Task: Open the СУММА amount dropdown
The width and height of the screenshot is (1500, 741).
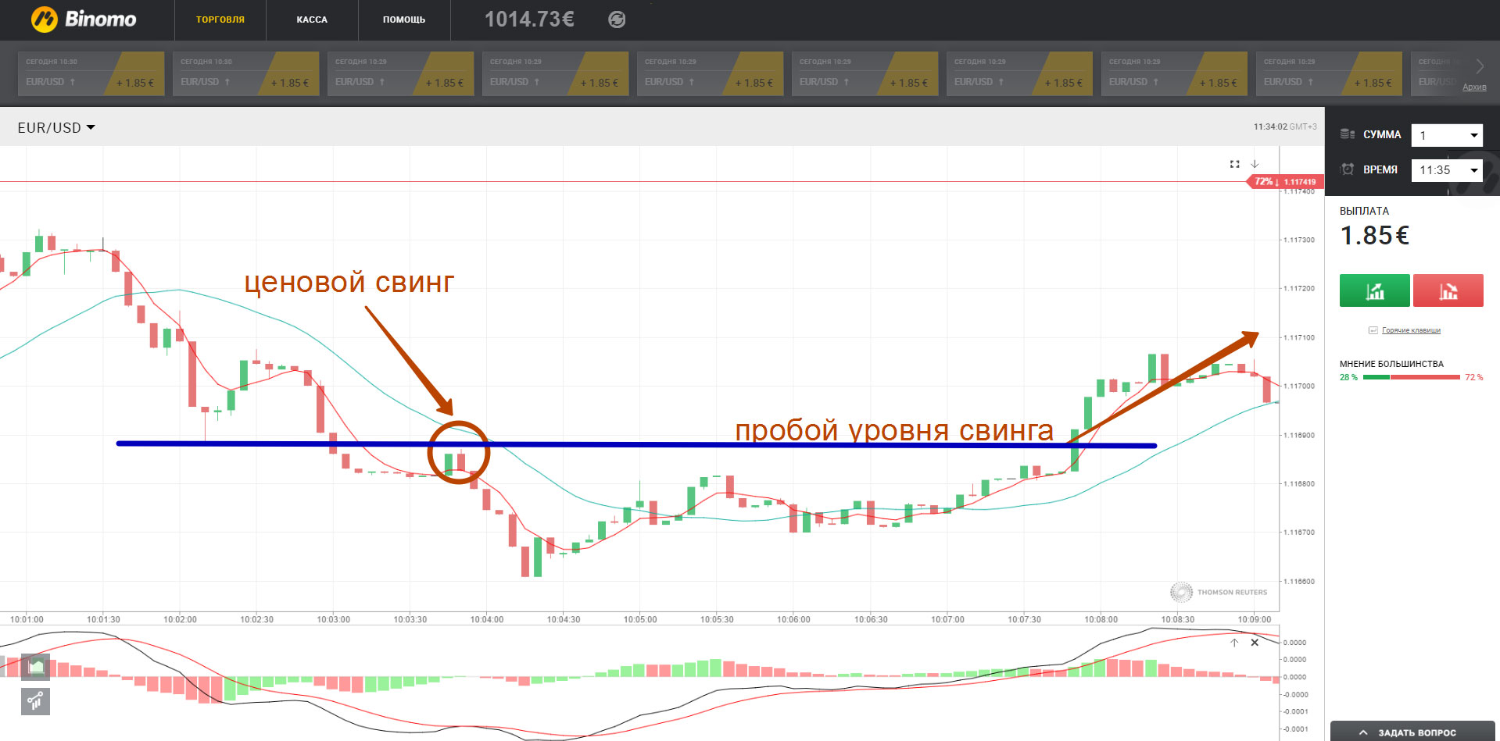Action: (x=1447, y=135)
